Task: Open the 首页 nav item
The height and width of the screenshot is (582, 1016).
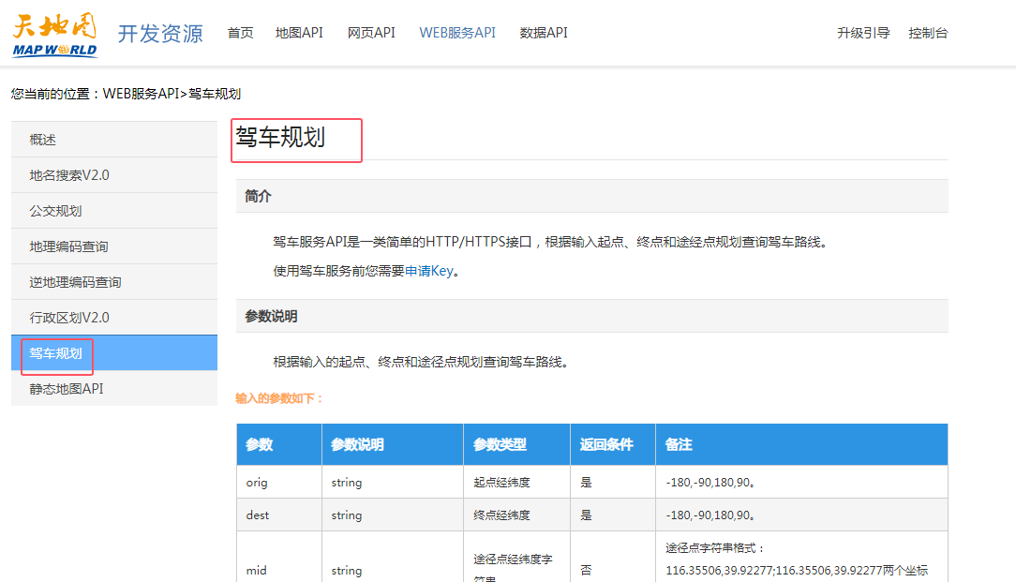Action: [x=240, y=33]
